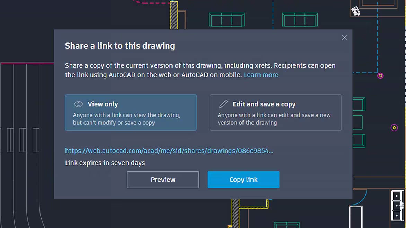Open the Learn more link
This screenshot has height=228, width=406.
[x=261, y=75]
